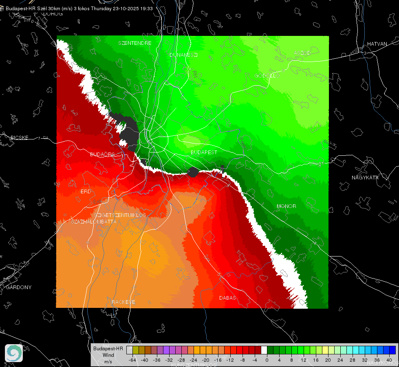This screenshot has width=399, height=367.
Task: Click the HATVAN city label
Action: coord(377,44)
